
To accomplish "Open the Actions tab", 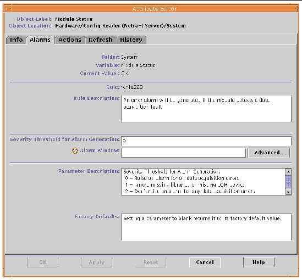I will [x=70, y=40].
